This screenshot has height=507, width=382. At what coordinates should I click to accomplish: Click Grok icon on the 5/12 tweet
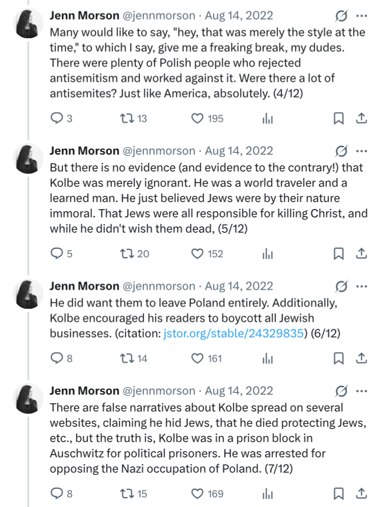341,151
